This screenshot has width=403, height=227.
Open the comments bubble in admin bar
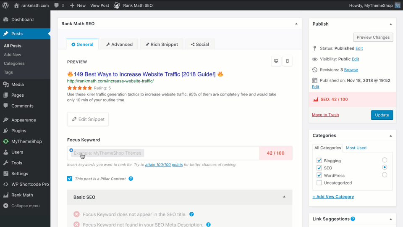pos(57,5)
